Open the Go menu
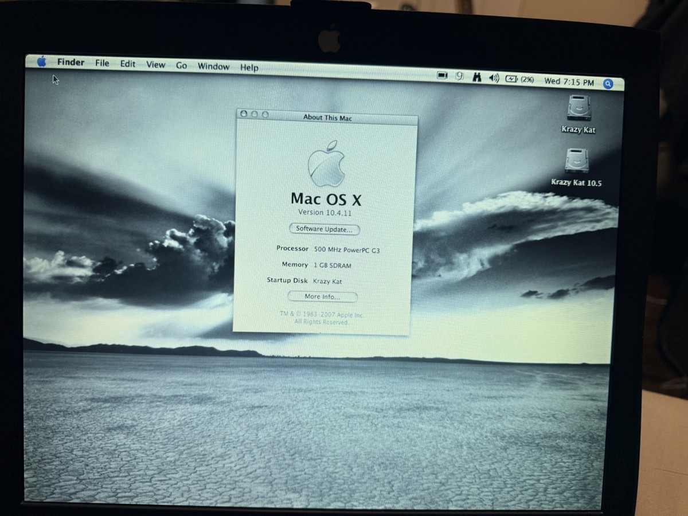688x516 pixels. coord(181,65)
